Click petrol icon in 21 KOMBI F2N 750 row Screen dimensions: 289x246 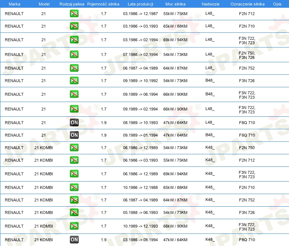(74, 148)
